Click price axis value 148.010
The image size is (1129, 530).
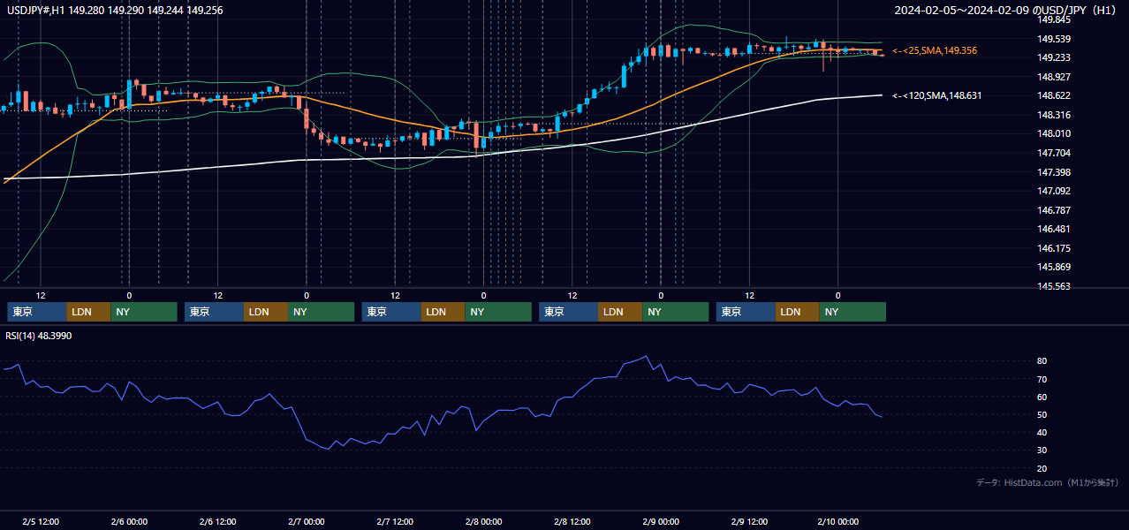1054,133
